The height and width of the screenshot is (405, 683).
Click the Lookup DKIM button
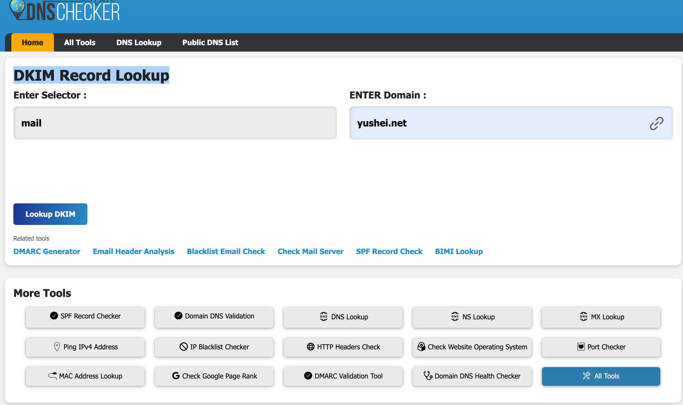[x=50, y=214]
